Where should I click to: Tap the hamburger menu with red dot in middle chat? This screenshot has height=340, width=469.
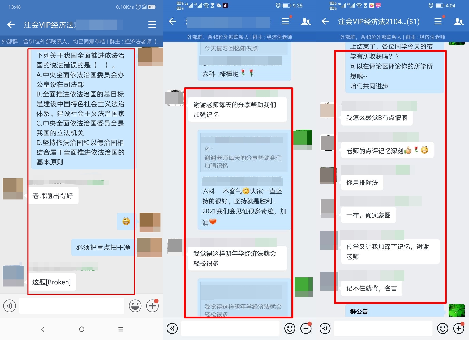(x=285, y=22)
